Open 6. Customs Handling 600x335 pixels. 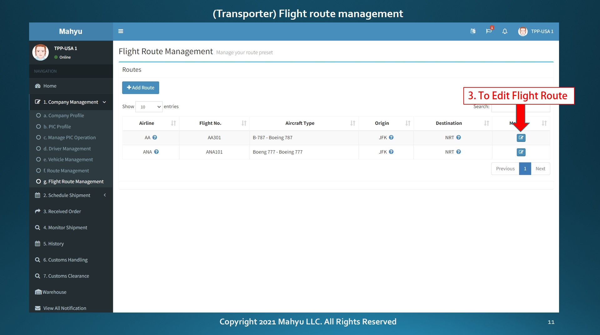(71, 260)
